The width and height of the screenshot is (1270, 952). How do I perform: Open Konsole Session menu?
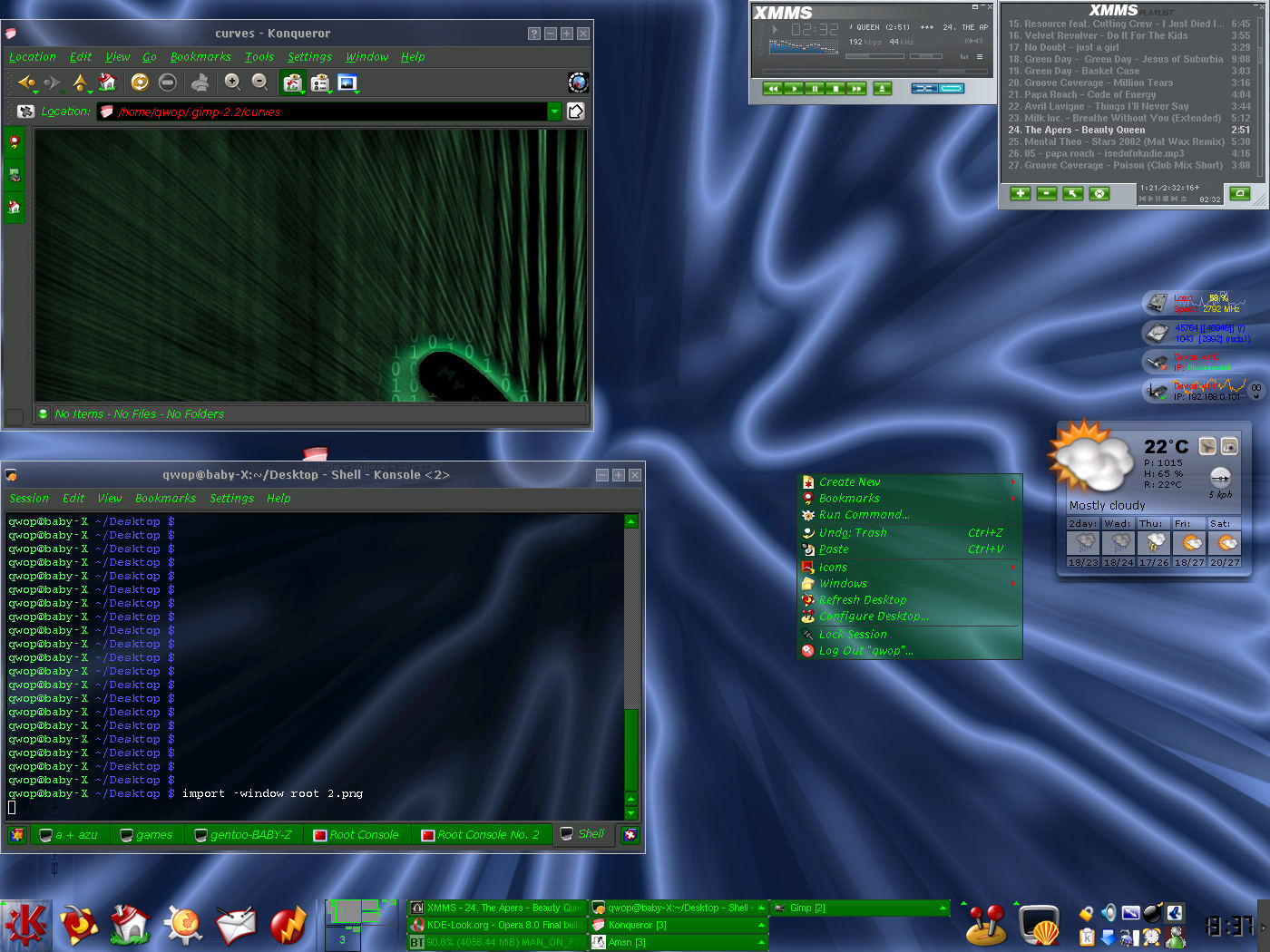pyautogui.click(x=29, y=499)
